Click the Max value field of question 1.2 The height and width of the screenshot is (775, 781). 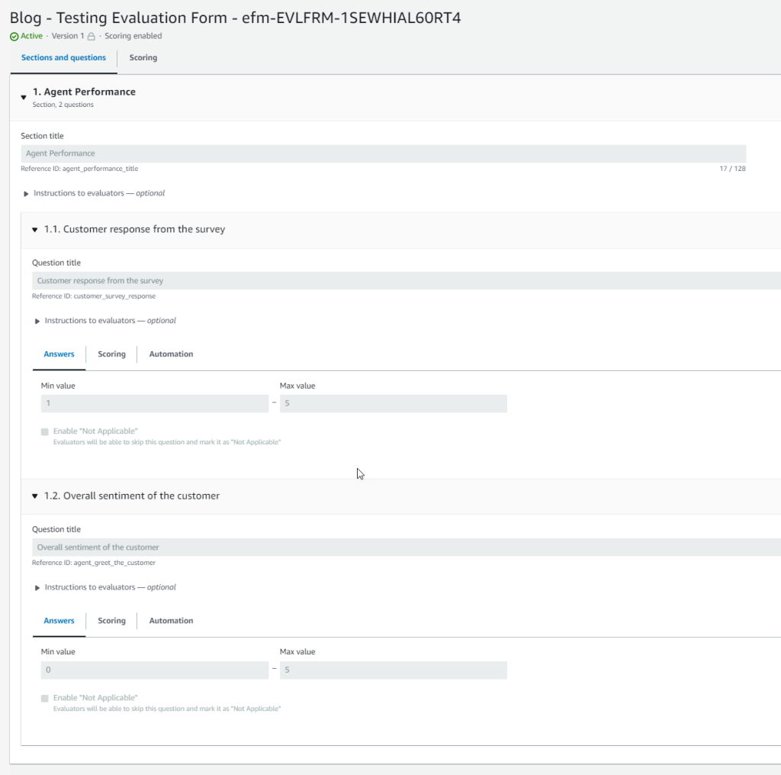tap(394, 670)
